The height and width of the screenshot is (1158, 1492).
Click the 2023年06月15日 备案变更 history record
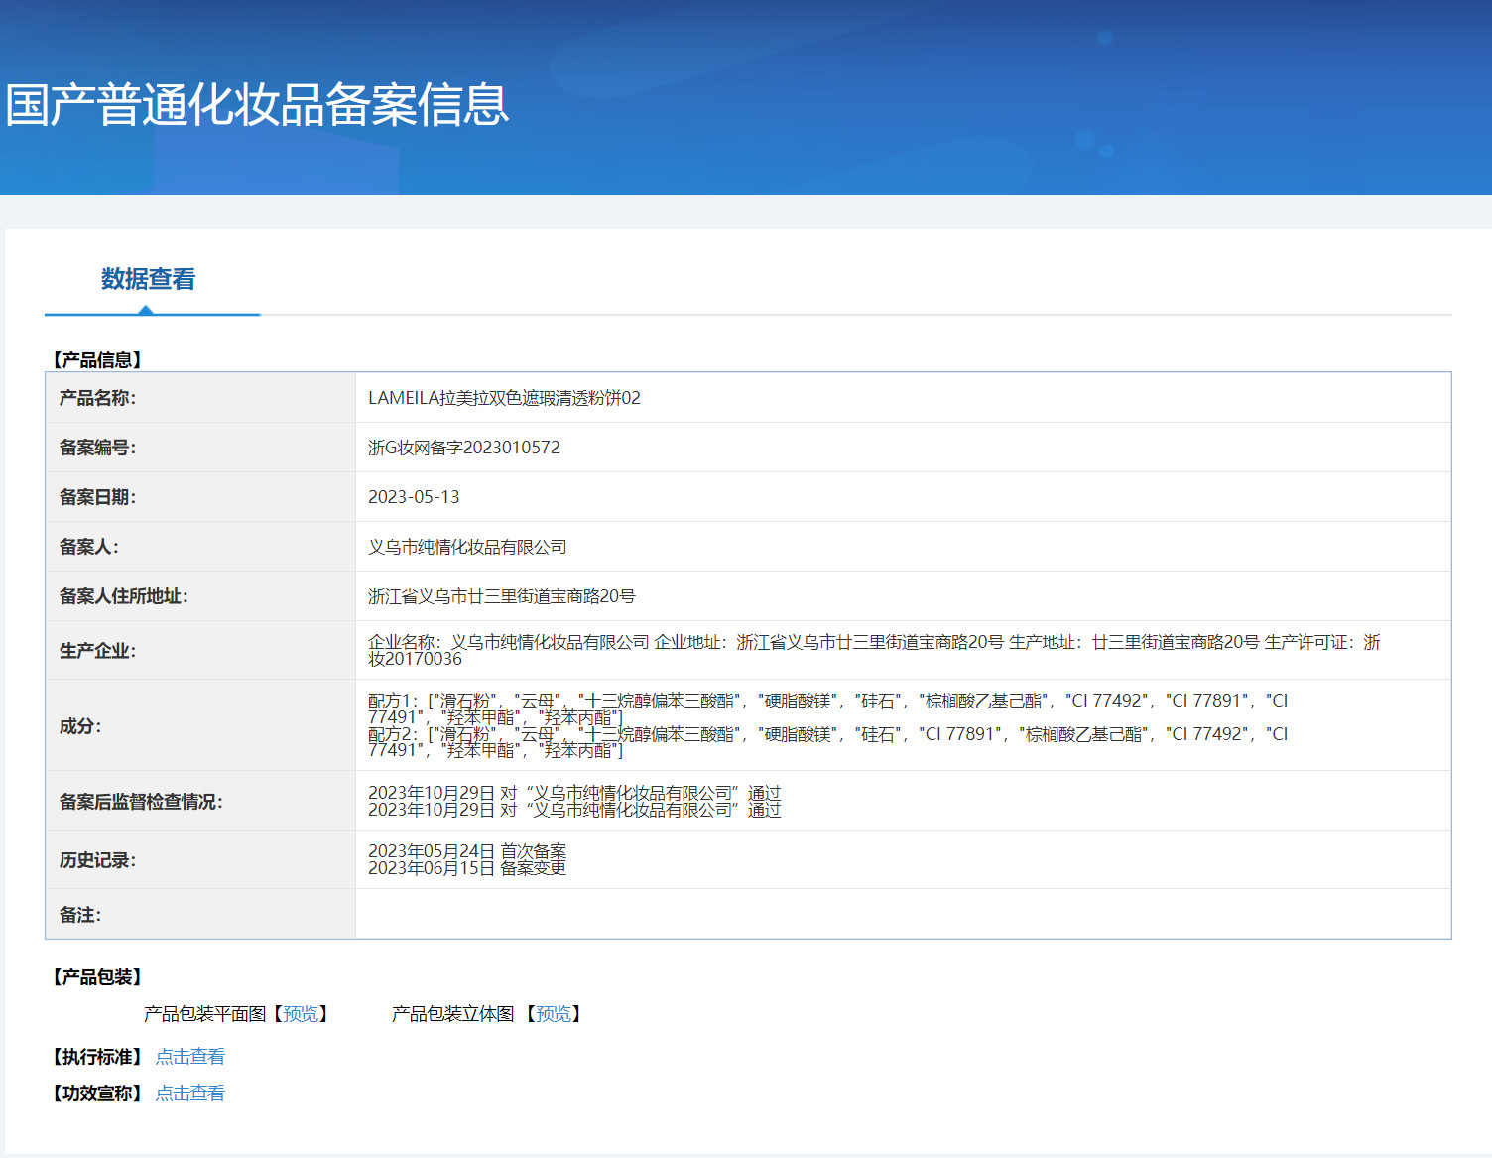[x=467, y=868]
